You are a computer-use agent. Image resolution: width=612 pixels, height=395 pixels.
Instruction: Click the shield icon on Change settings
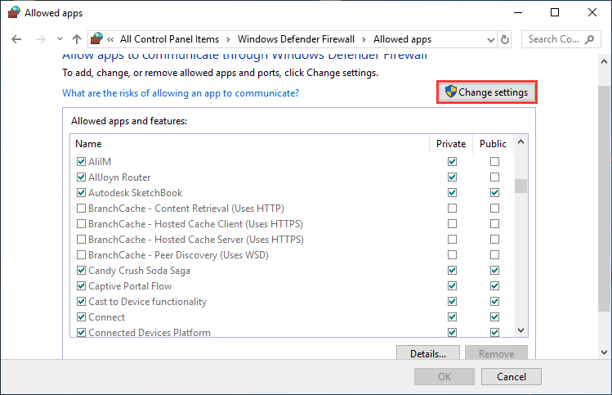point(450,92)
